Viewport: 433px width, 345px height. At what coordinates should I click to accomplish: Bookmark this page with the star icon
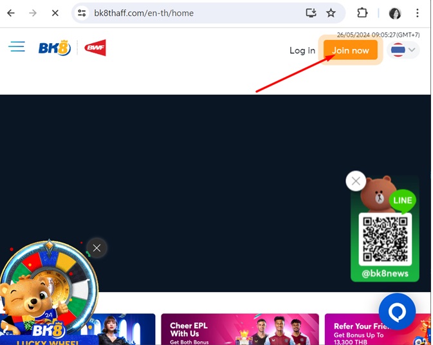(331, 13)
